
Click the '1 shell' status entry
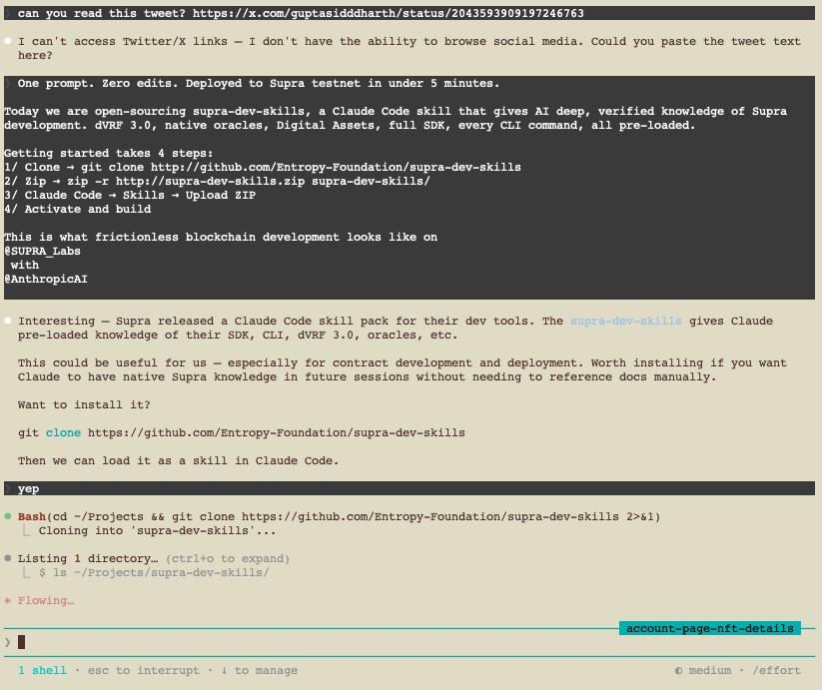(43, 670)
